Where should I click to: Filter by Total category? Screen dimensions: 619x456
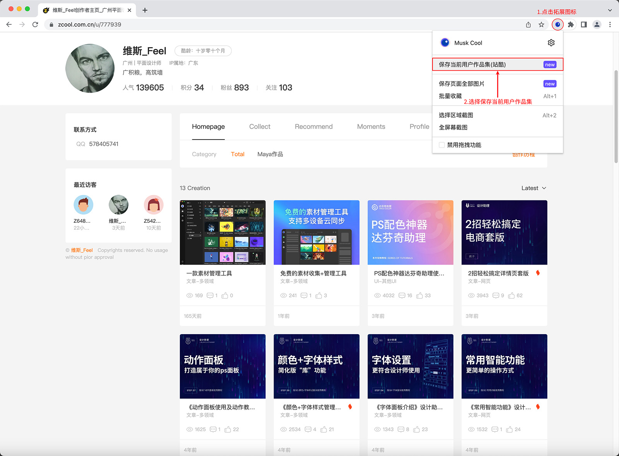tap(238, 154)
